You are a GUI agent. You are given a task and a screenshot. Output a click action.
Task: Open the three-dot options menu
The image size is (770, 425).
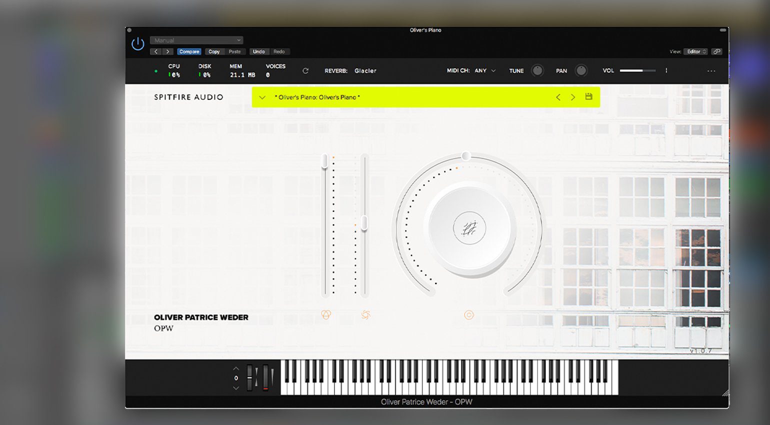[x=711, y=71]
